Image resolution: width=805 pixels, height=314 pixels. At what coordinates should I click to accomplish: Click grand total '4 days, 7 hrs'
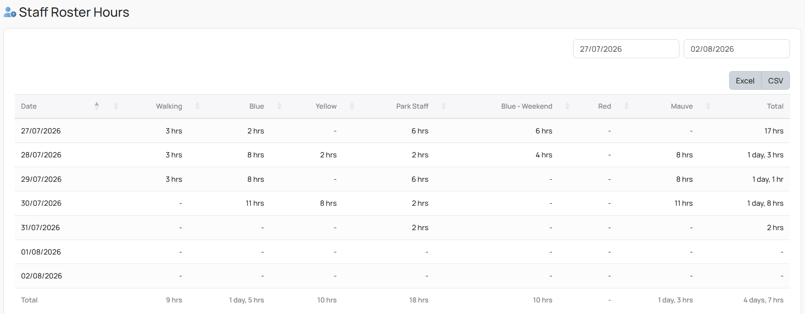[763, 300]
